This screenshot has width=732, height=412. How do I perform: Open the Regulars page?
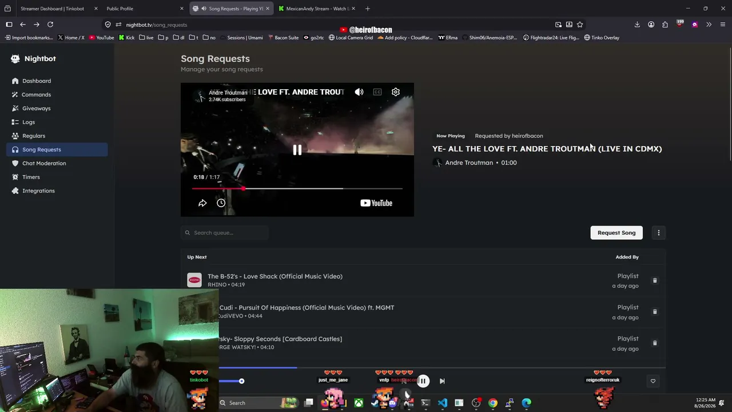click(34, 136)
